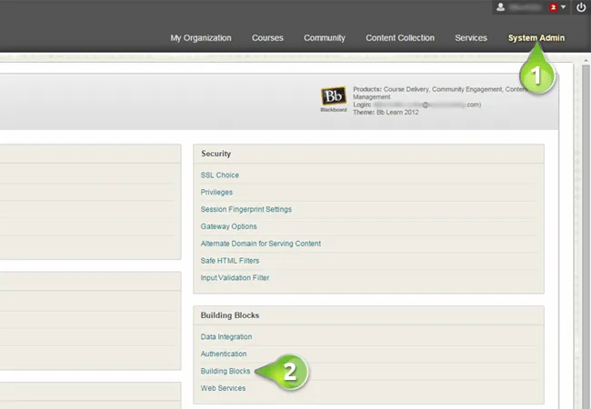Select the Services tab
The height and width of the screenshot is (409, 591).
pos(471,38)
